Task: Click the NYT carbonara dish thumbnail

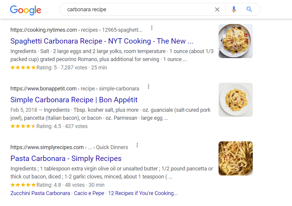Action: (x=236, y=41)
